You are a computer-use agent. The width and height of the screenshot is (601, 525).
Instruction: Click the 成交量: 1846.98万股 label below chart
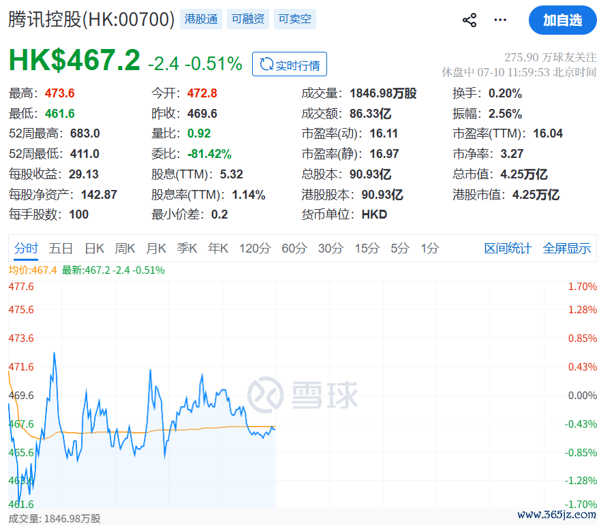coord(55,518)
